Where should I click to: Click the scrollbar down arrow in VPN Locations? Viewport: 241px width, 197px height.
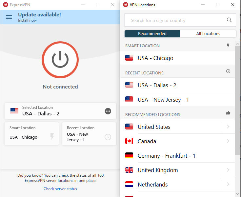pos(238,194)
